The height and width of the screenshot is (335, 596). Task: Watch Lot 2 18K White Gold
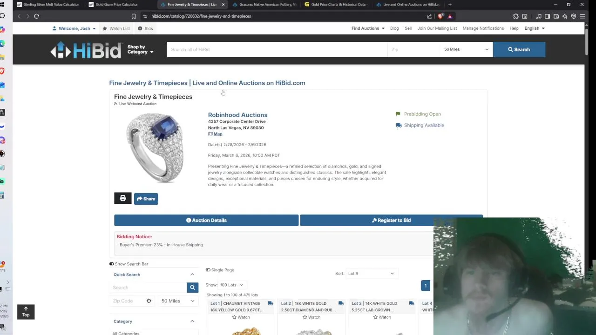click(312, 317)
